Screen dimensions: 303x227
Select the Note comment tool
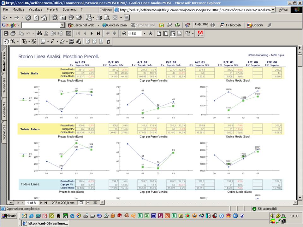[43, 41]
